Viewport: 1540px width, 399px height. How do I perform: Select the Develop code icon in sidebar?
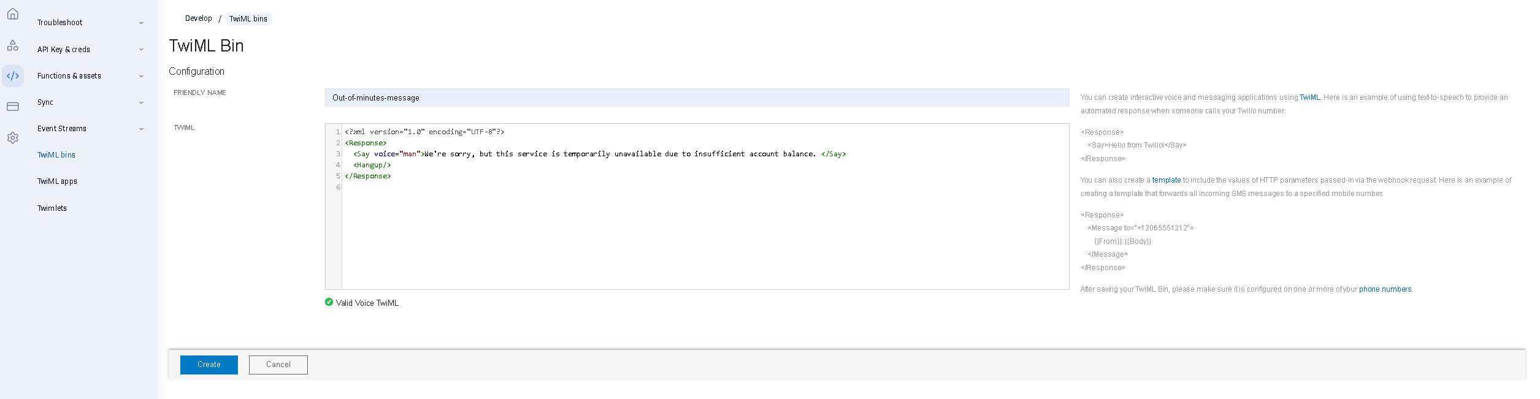13,76
